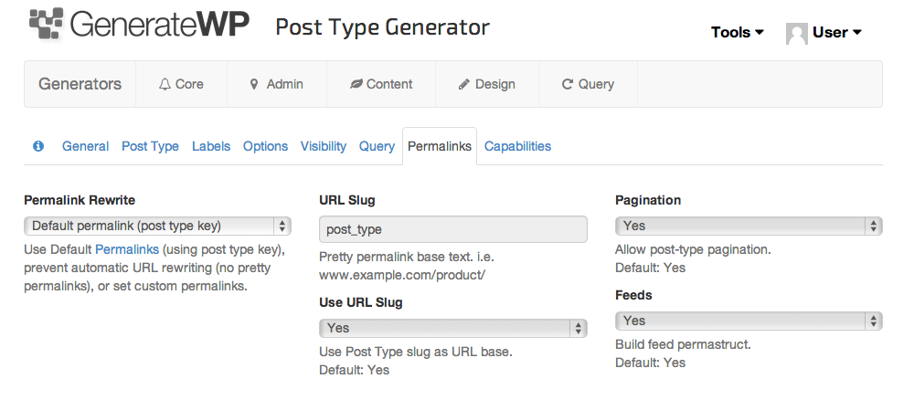Open the Design generators pencil menu

coord(487,84)
